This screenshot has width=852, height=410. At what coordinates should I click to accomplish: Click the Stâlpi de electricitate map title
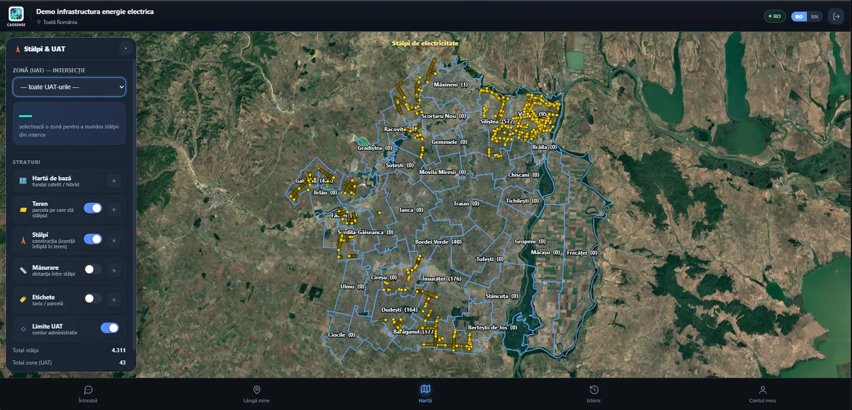point(425,43)
